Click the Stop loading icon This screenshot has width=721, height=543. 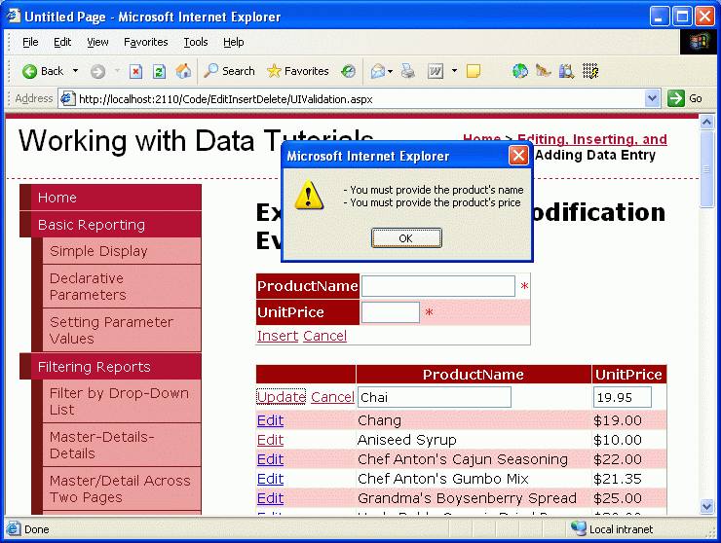pos(136,71)
